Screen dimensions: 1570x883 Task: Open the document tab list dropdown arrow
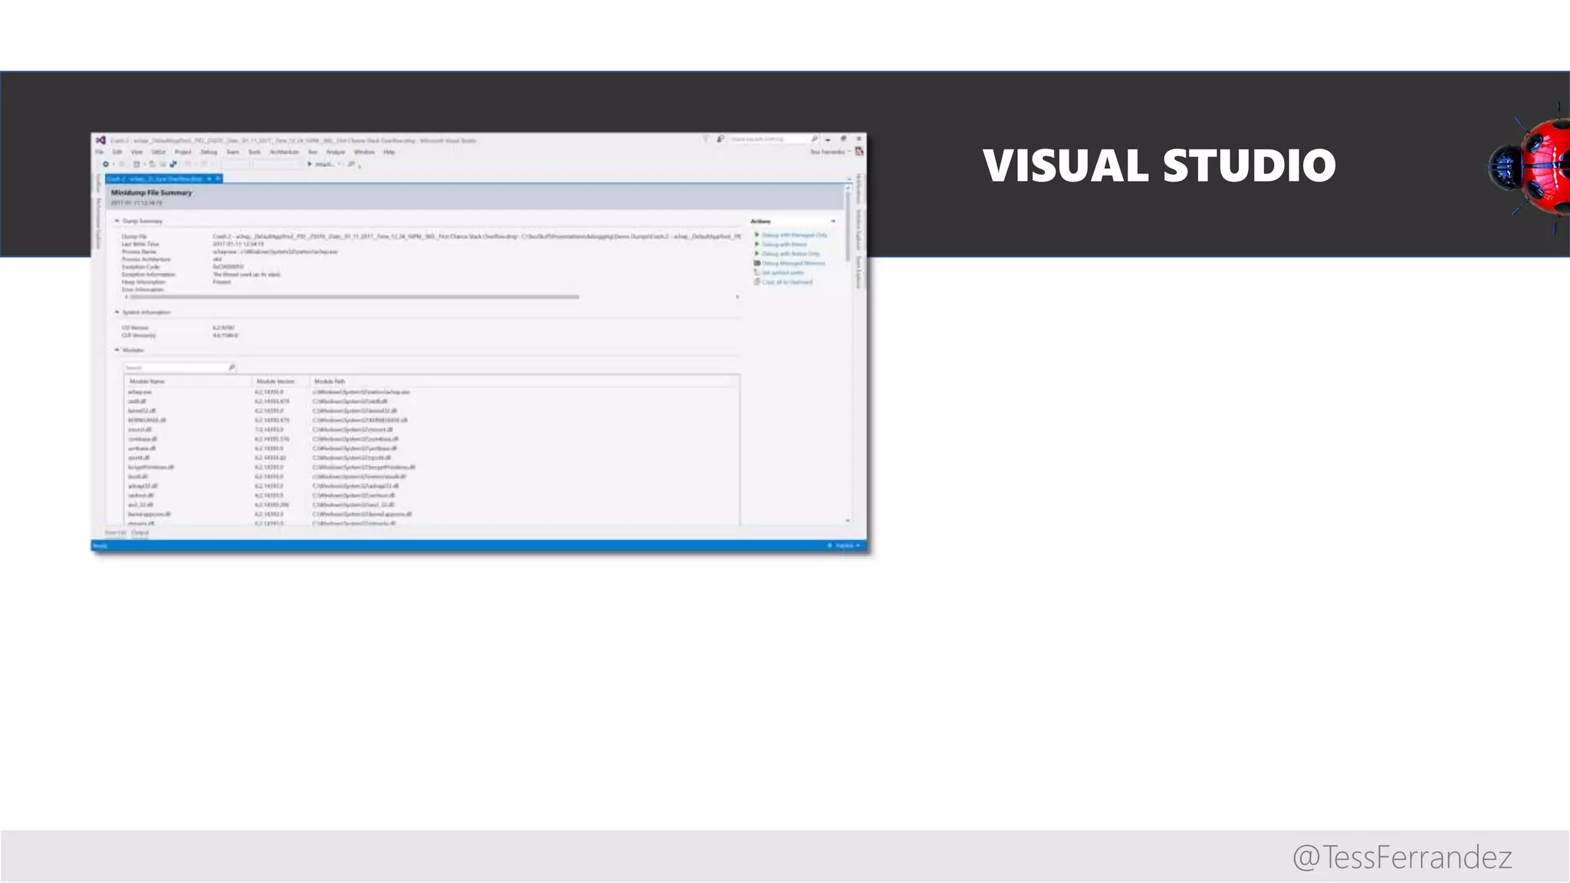tap(849, 179)
